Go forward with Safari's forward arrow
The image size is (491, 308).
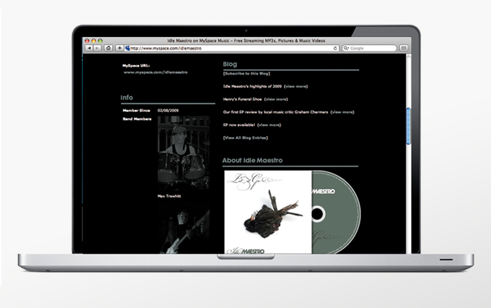tap(98, 48)
